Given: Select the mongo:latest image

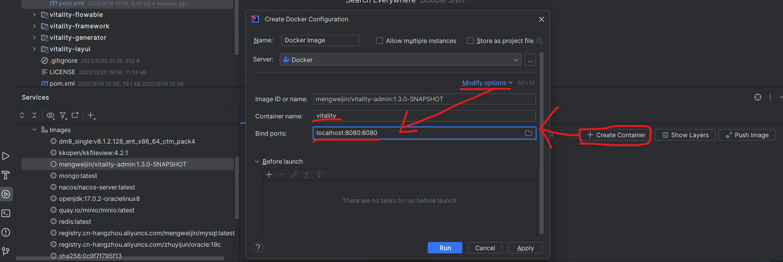Looking at the screenshot, I should point(78,176).
